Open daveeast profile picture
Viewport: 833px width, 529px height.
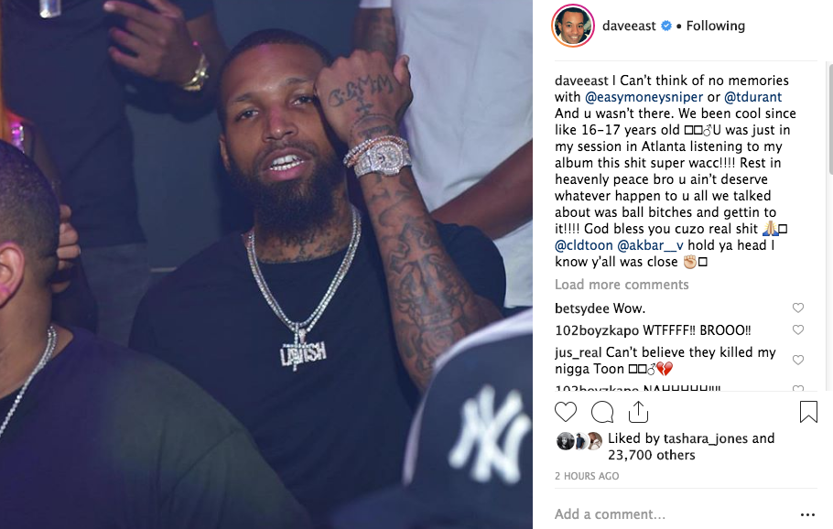[x=573, y=26]
